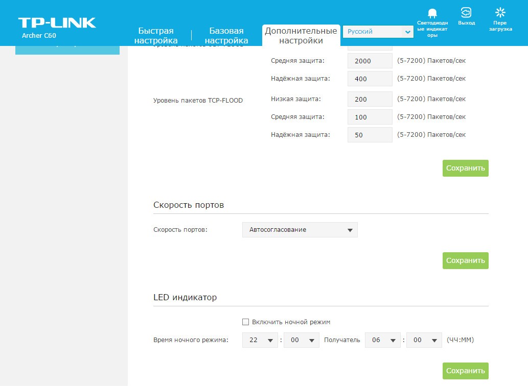Click the medium protection field showing 2000
Screen dimensions: 528x386
tap(370, 61)
